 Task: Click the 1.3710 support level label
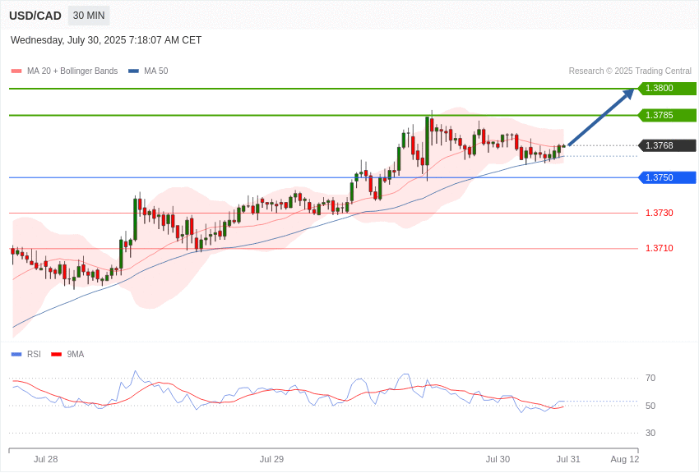click(660, 248)
